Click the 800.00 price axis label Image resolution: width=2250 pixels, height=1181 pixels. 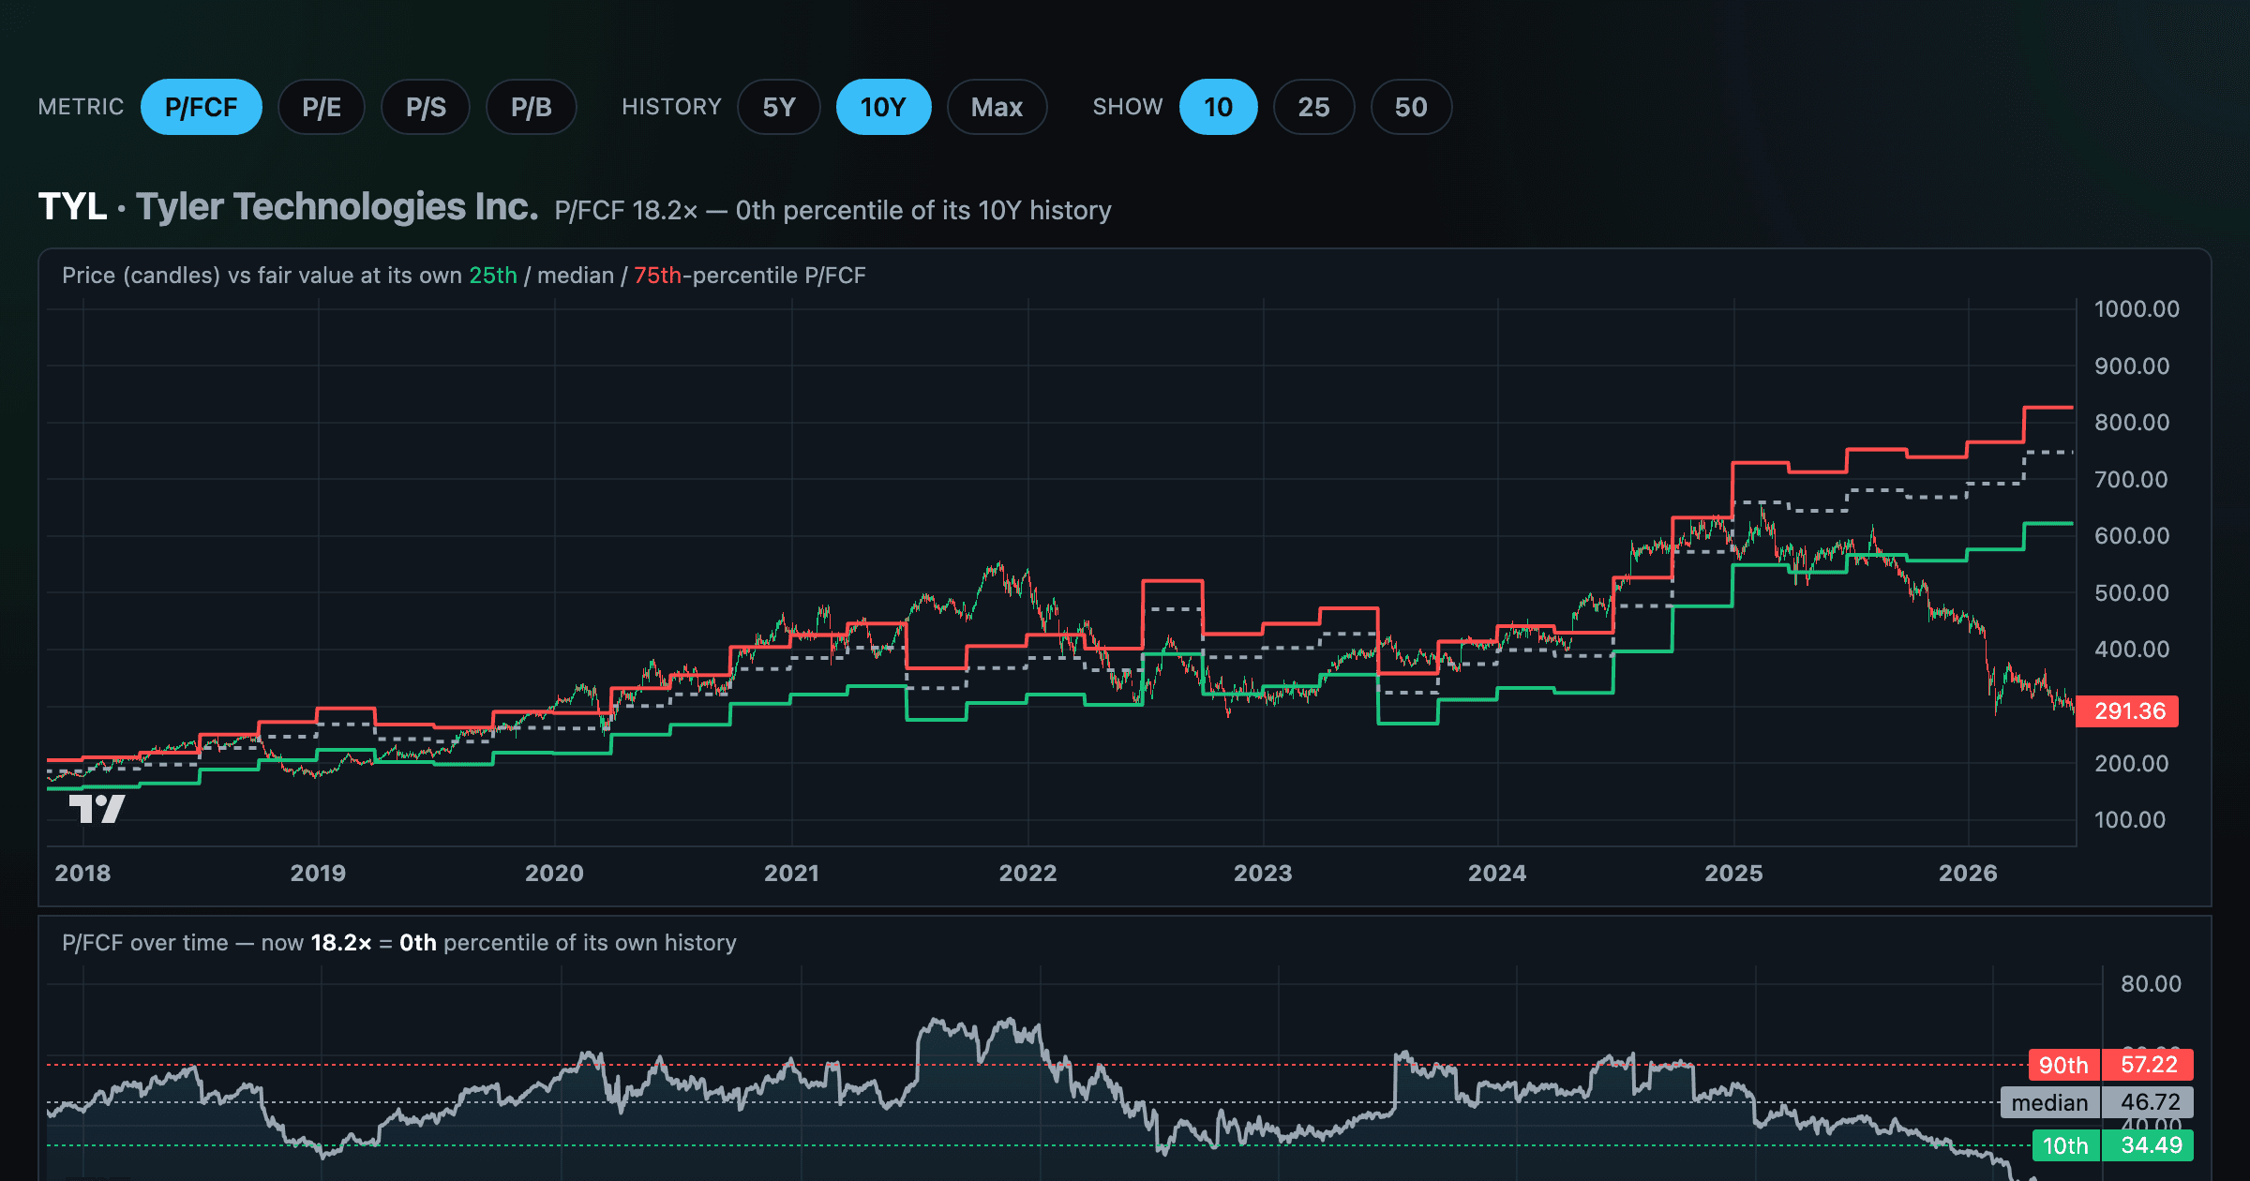2132,423
